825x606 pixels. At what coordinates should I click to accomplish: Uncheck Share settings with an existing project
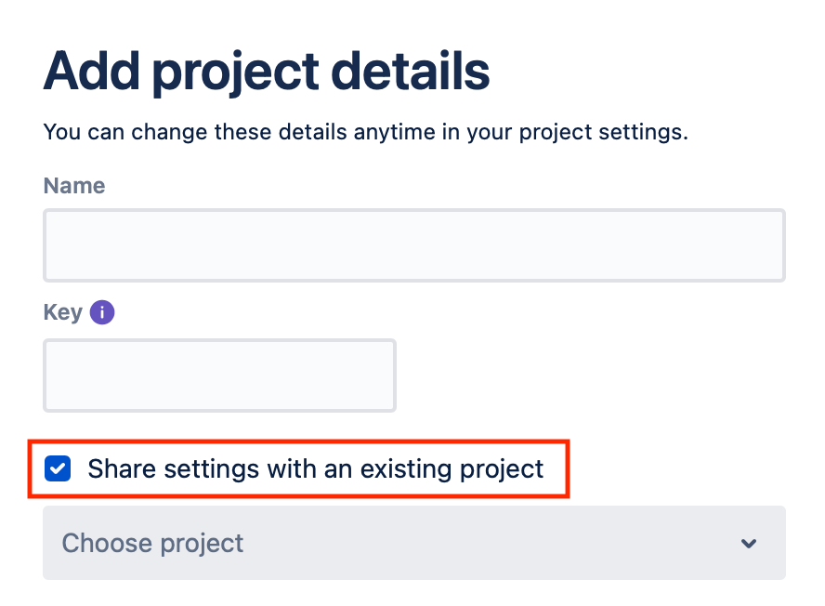pos(58,468)
